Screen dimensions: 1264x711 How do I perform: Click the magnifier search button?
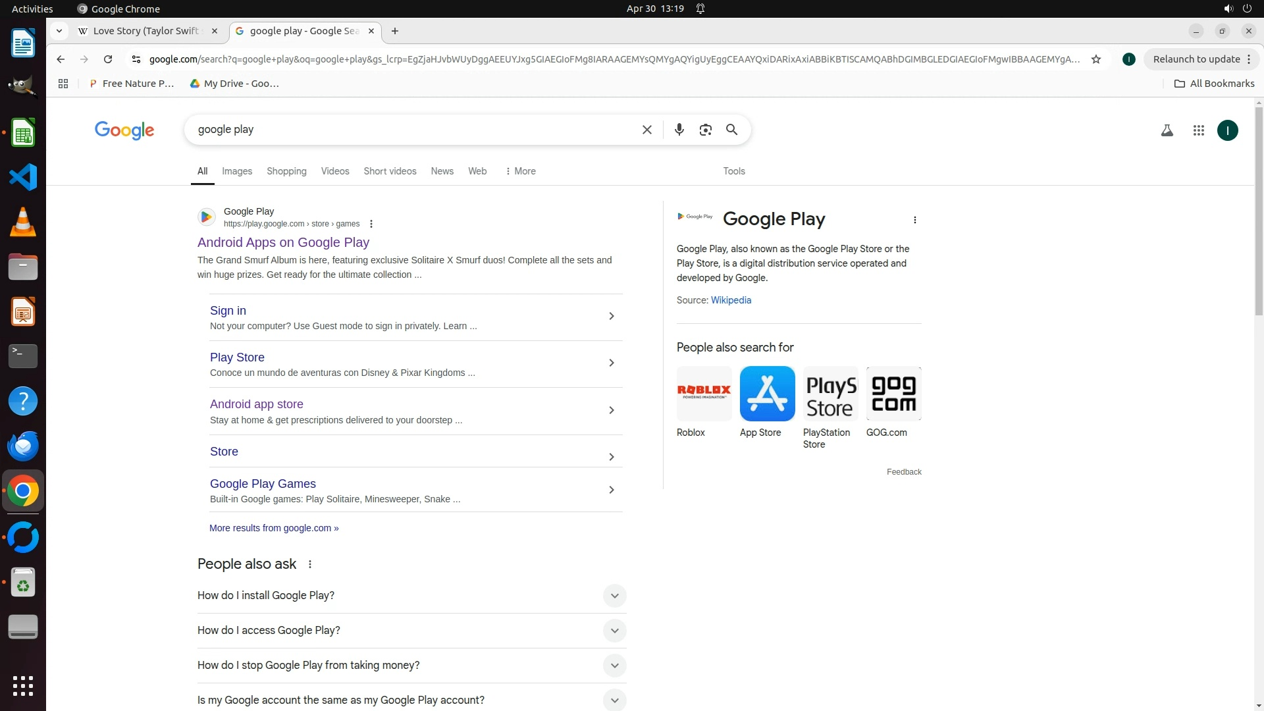(731, 130)
